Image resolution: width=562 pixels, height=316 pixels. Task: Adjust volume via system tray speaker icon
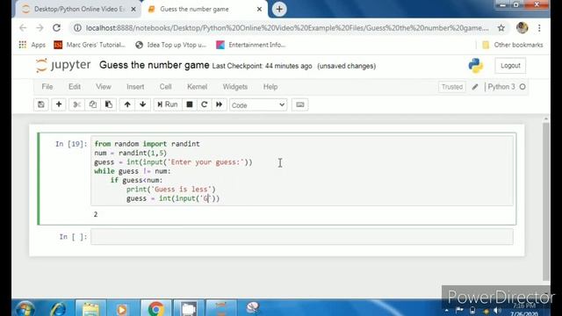point(497,310)
